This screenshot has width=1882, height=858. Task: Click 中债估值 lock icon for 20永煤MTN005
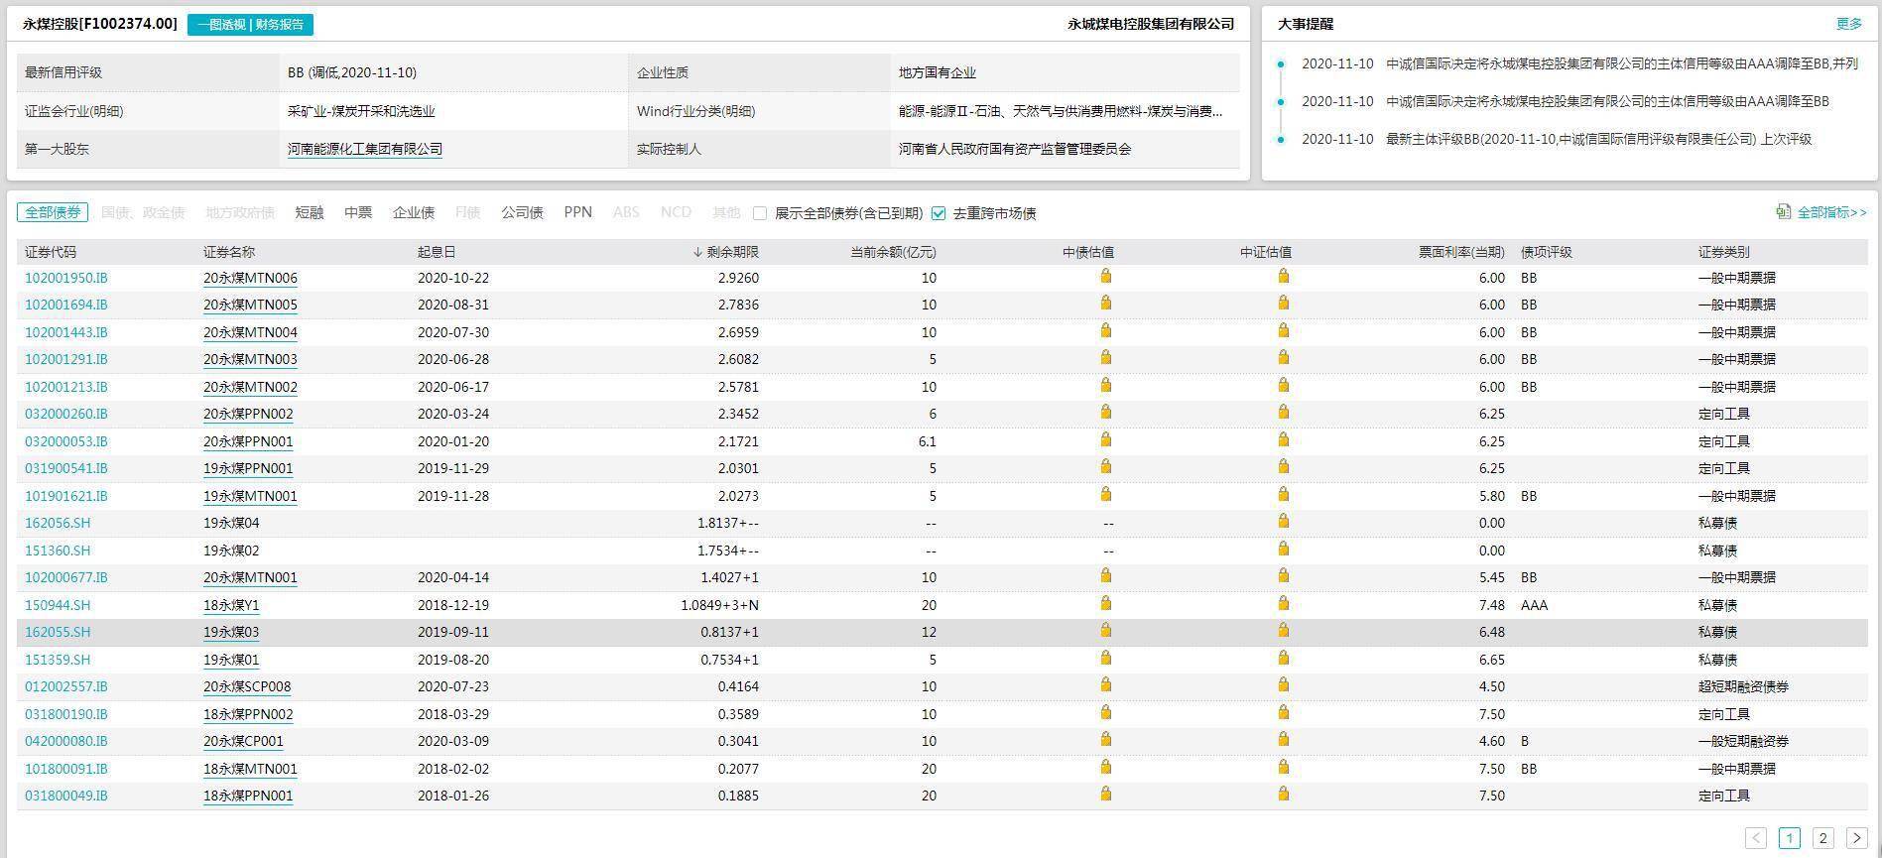[1105, 304]
